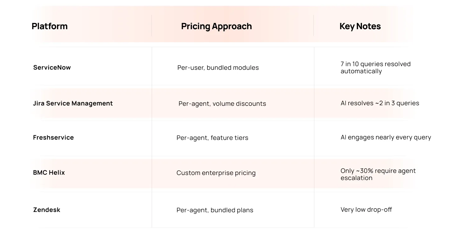Click the Key Notes column header
Image resolution: width=459 pixels, height=230 pixels.
360,26
